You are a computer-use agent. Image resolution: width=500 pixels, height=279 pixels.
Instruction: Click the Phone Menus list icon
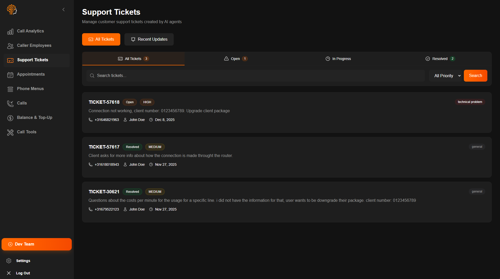point(10,89)
